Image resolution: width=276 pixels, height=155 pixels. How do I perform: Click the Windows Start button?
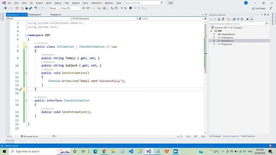point(4,152)
